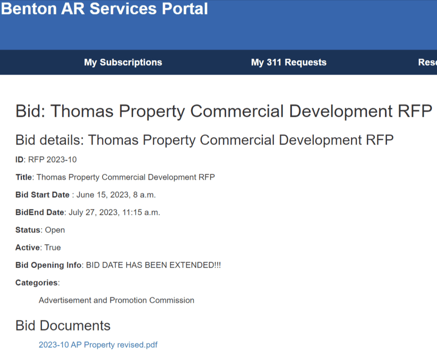The width and height of the screenshot is (437, 361).
Task: Click the main Bid: Thomas Property page heading
Action: [224, 111]
